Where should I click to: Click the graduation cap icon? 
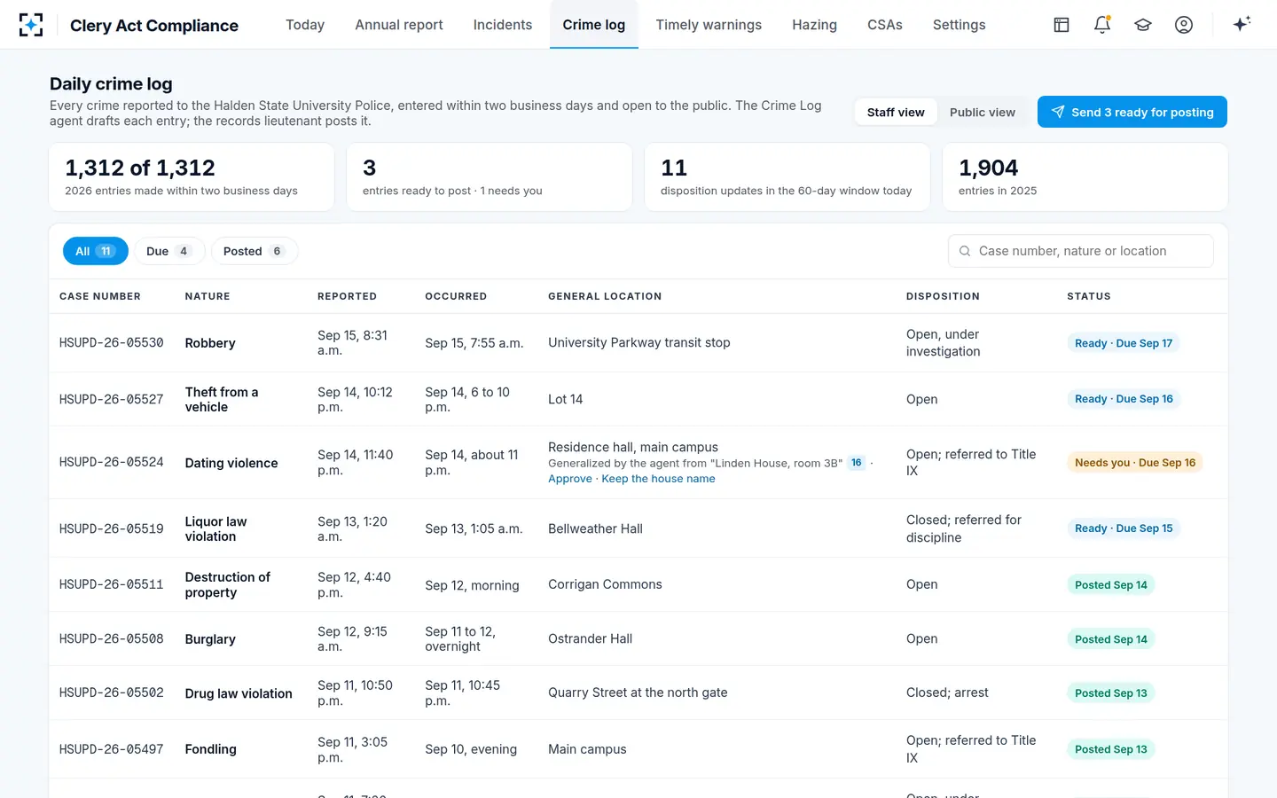[x=1143, y=25]
